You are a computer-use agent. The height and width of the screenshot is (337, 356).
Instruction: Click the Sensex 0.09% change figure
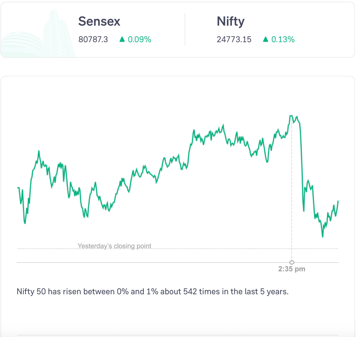click(140, 40)
